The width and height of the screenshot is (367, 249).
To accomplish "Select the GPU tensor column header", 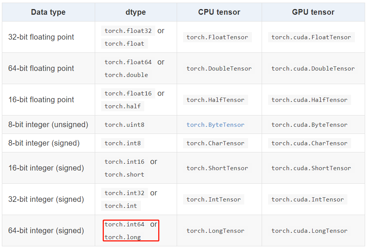I will coord(313,12).
